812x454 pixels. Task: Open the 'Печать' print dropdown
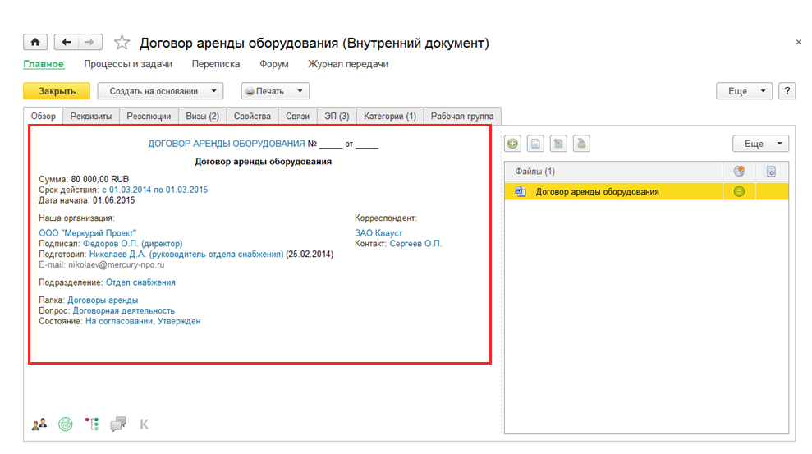(x=275, y=91)
